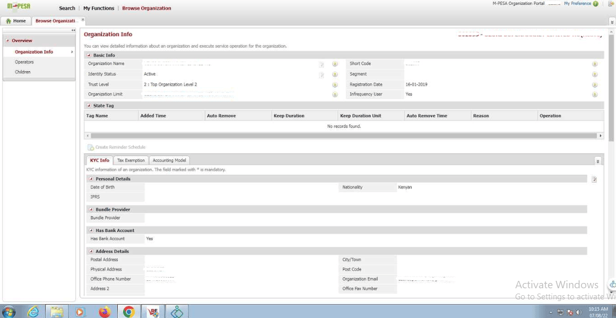
Task: Click the Nationality value Kenyan
Action: (x=405, y=187)
